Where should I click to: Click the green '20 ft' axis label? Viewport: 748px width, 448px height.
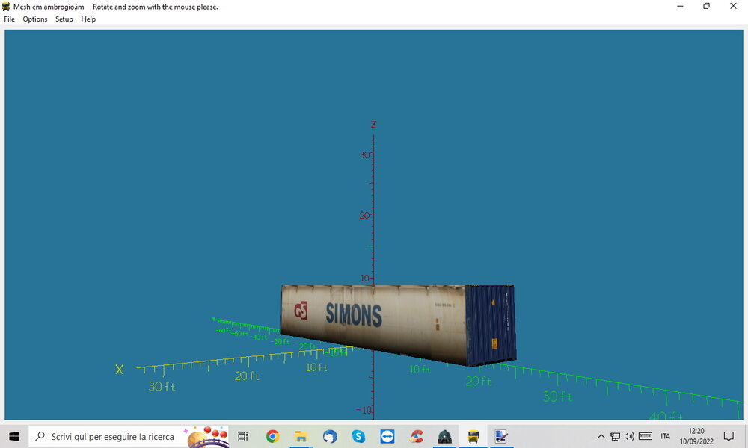click(x=479, y=382)
